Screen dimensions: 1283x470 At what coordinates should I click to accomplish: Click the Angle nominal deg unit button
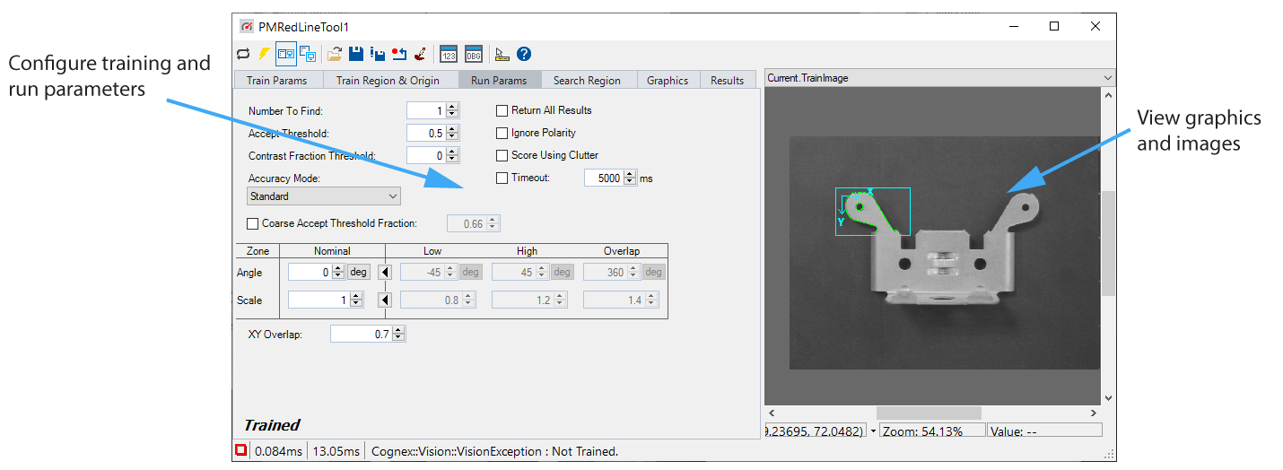pyautogui.click(x=359, y=272)
